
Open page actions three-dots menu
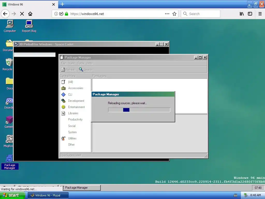click(167, 14)
